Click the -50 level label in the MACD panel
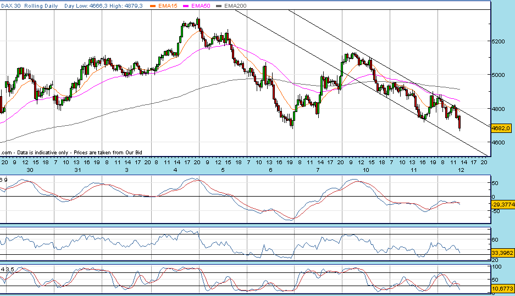The height and width of the screenshot is (296, 515). 496,211
